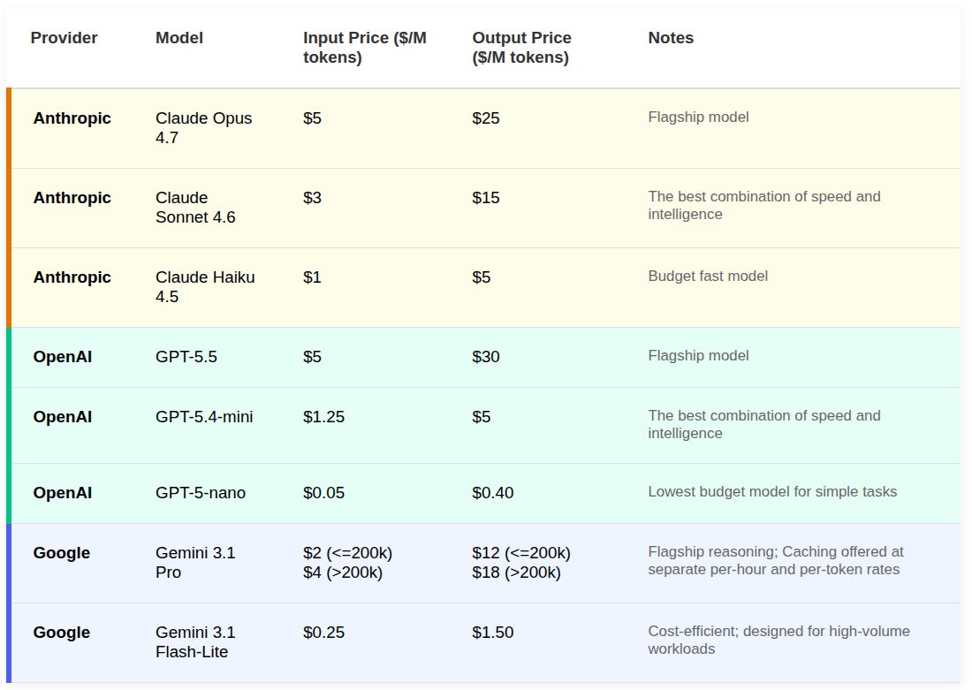Click the Flagship reasoning caching note
This screenshot has width=972, height=690.
tap(776, 560)
